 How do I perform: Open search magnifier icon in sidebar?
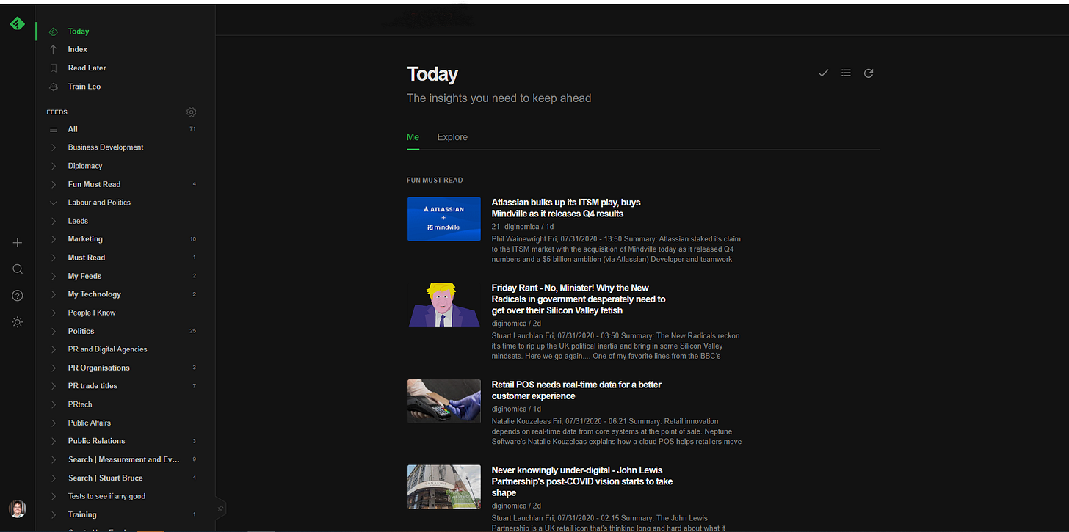pos(18,269)
